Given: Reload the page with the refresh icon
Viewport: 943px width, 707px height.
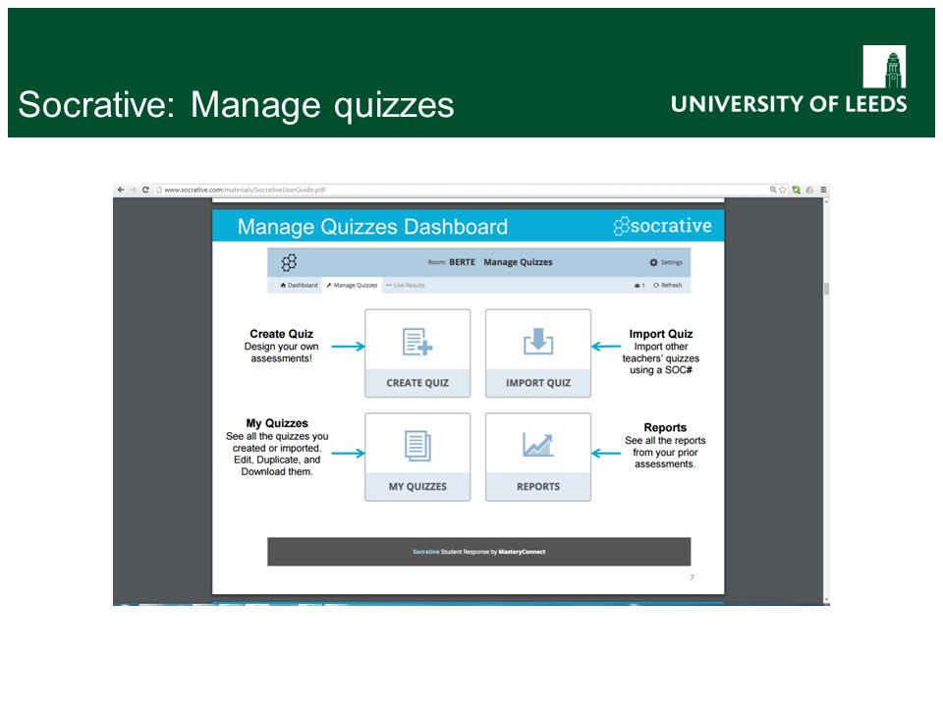Looking at the screenshot, I should [x=145, y=190].
